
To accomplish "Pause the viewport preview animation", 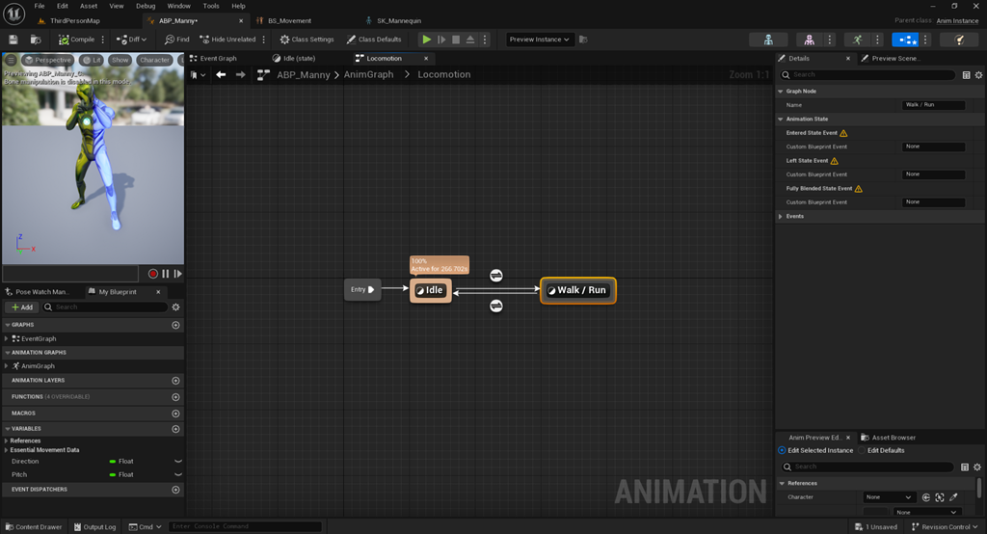I will [x=166, y=274].
